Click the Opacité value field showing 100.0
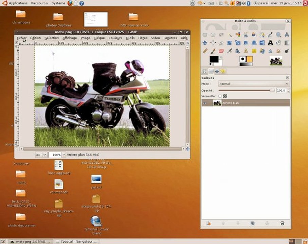Viewport: 308px width, 244px height. pos(282,90)
